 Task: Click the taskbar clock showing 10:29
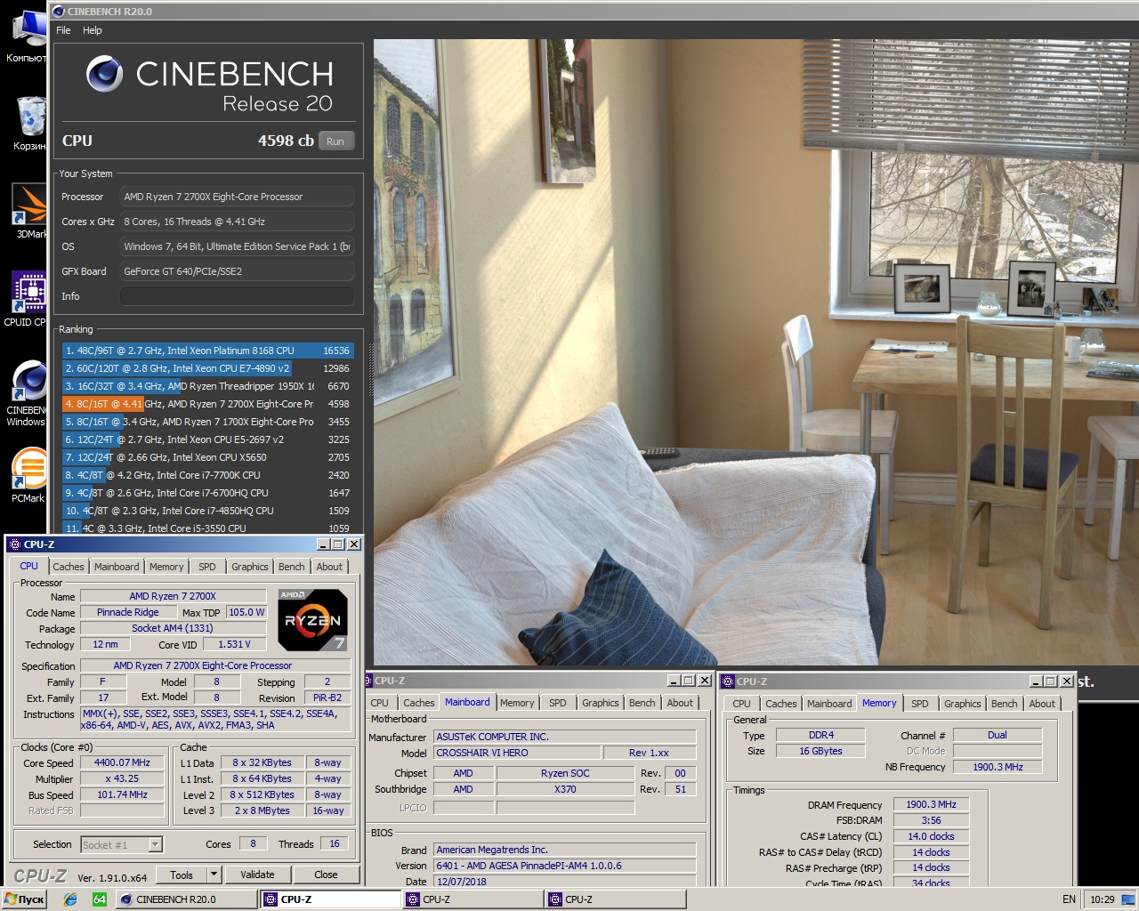1102,899
